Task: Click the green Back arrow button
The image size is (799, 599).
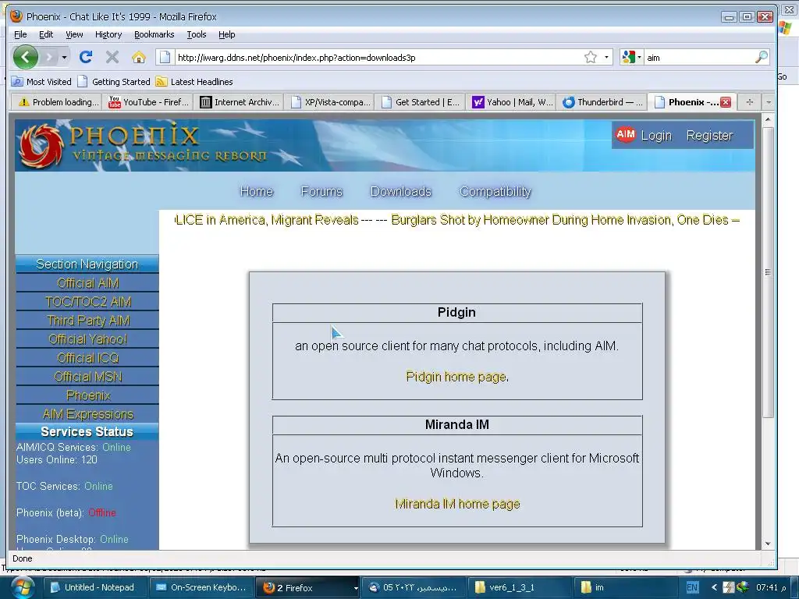Action: (26, 56)
